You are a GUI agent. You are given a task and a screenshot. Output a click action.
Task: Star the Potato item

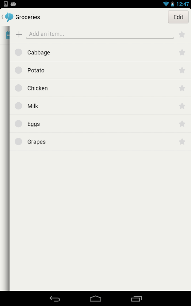[x=182, y=70]
